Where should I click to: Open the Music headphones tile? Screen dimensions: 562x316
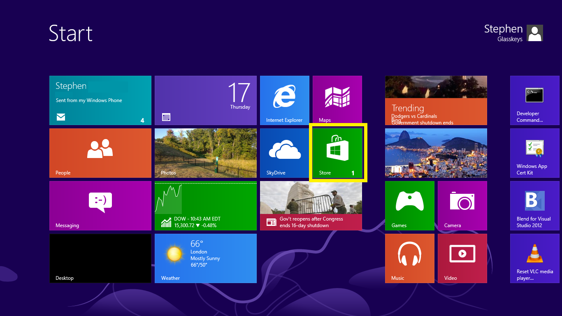[x=409, y=258]
